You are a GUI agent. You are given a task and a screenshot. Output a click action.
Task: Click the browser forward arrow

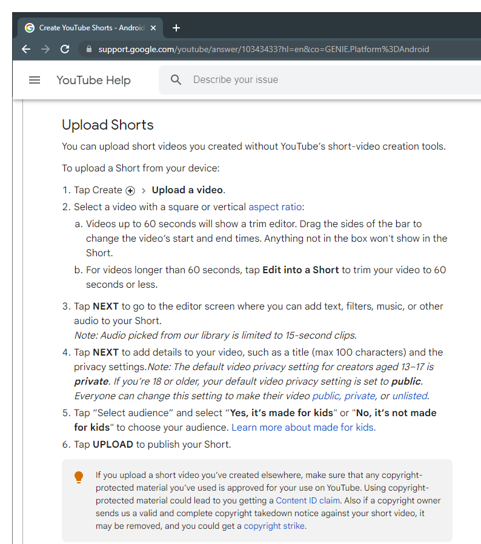(45, 50)
